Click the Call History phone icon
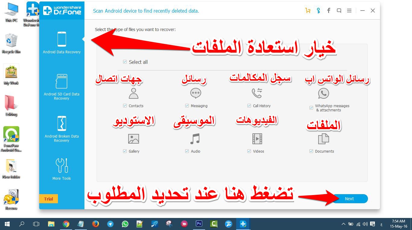The width and height of the screenshot is (412, 230). [257, 93]
